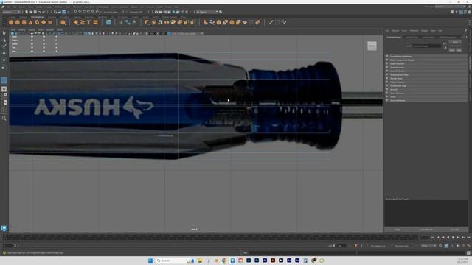Open the Modeling menu set dropdown
The width and height of the screenshot is (472, 265).
point(11,12)
